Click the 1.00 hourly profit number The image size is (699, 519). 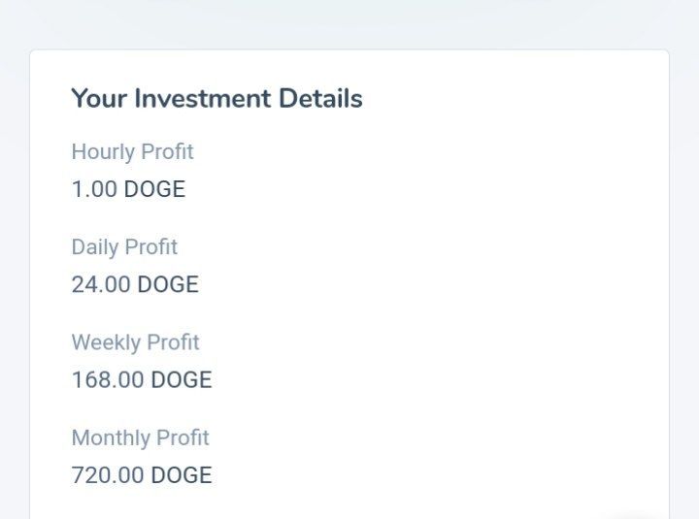[x=94, y=189]
